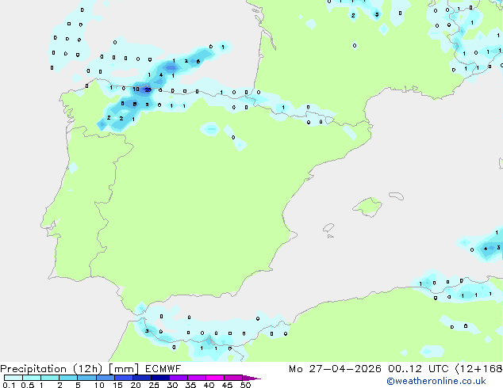Click the 35–40 mm purple legend swatch

tap(197, 378)
